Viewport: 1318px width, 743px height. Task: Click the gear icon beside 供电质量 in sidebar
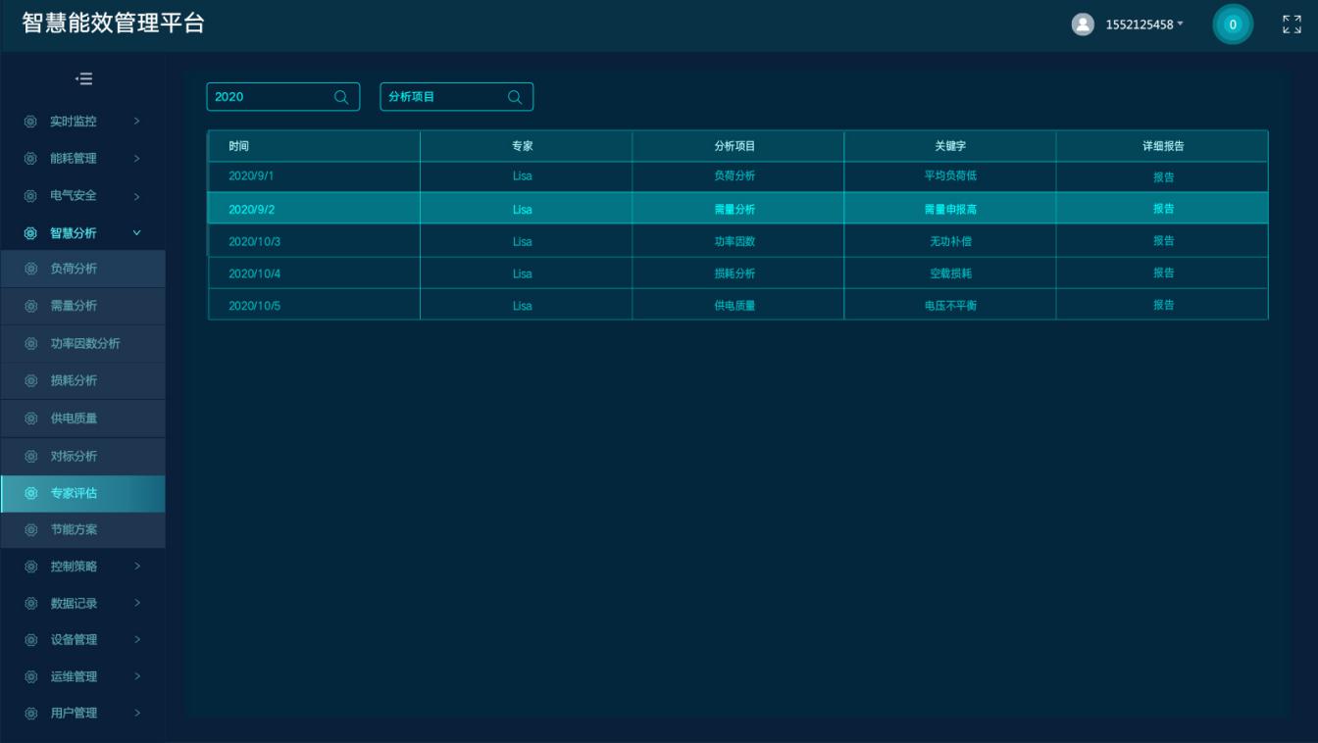tap(30, 419)
